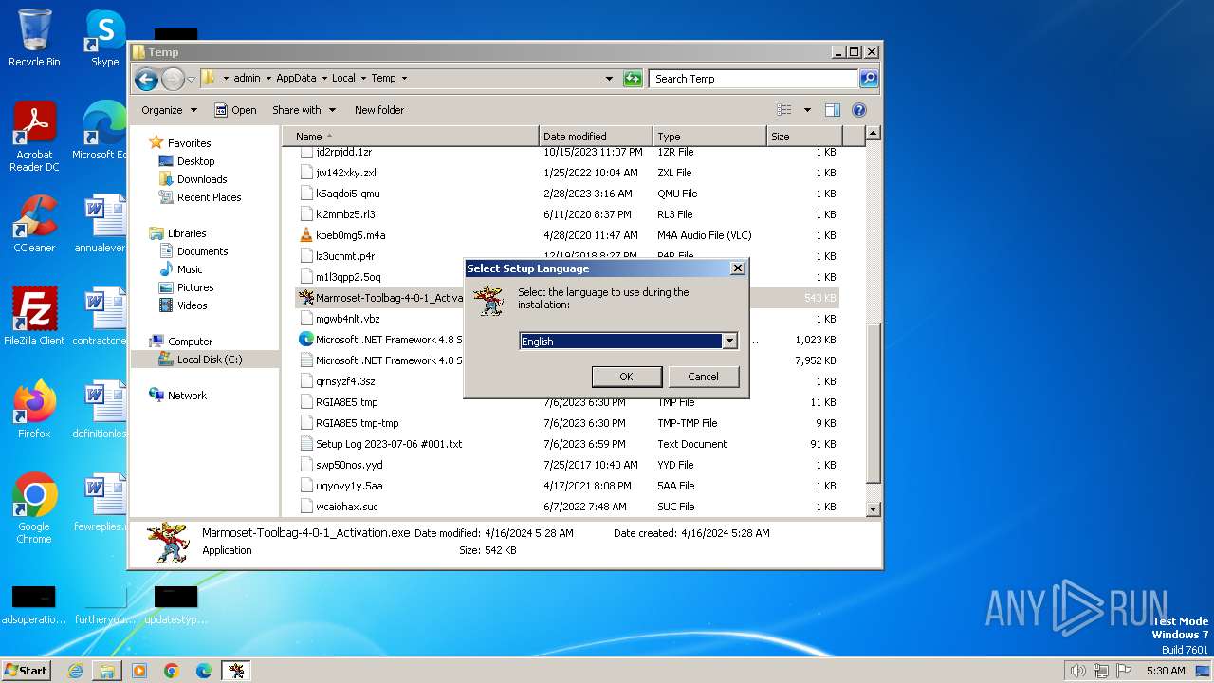Click New folder in toolbar
The image size is (1214, 683).
[x=379, y=110]
